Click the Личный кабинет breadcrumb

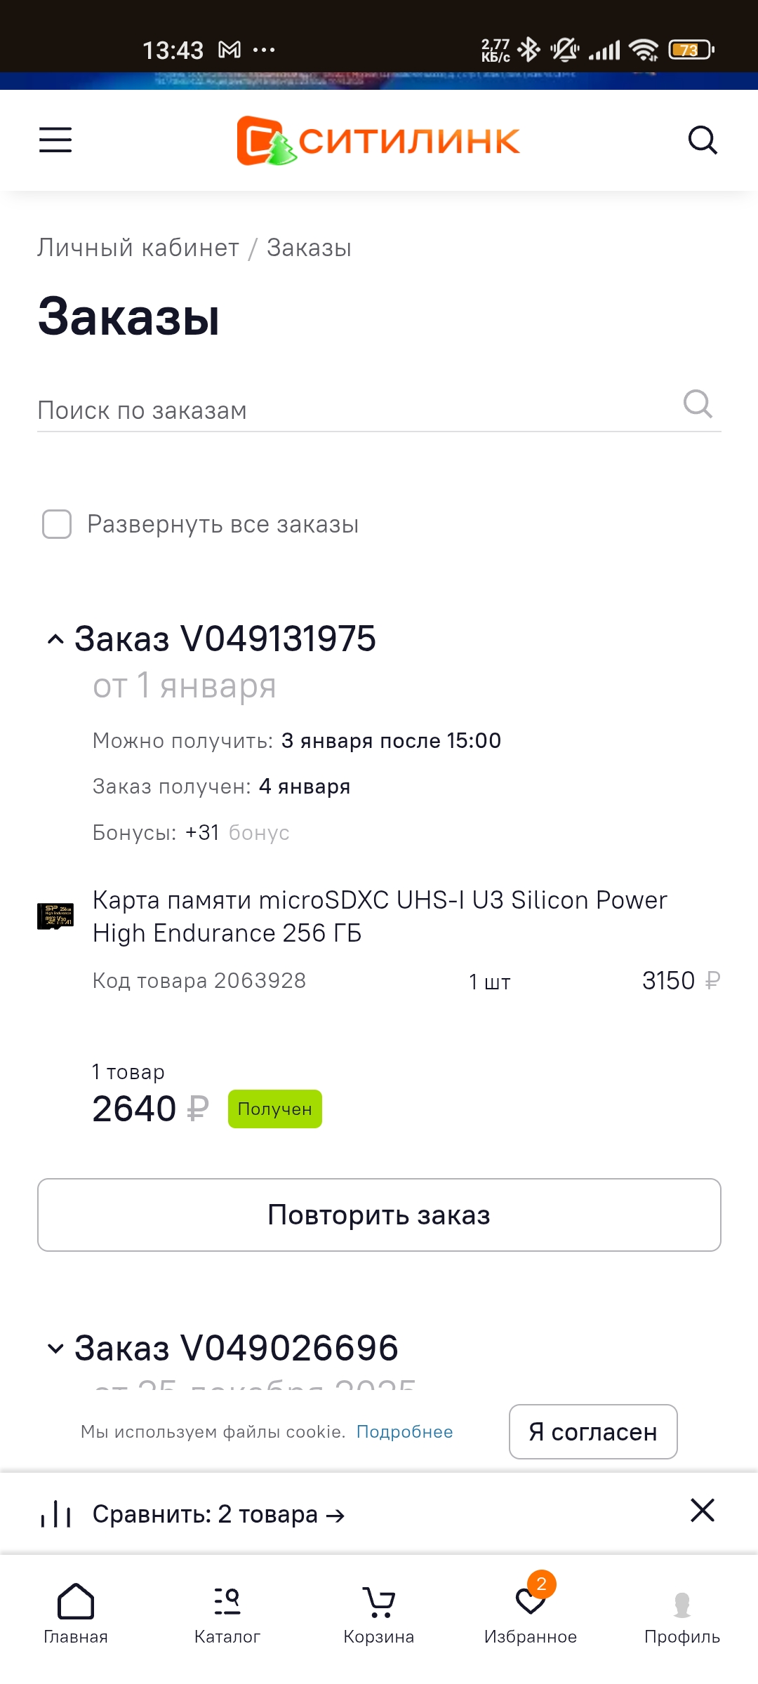pos(138,248)
